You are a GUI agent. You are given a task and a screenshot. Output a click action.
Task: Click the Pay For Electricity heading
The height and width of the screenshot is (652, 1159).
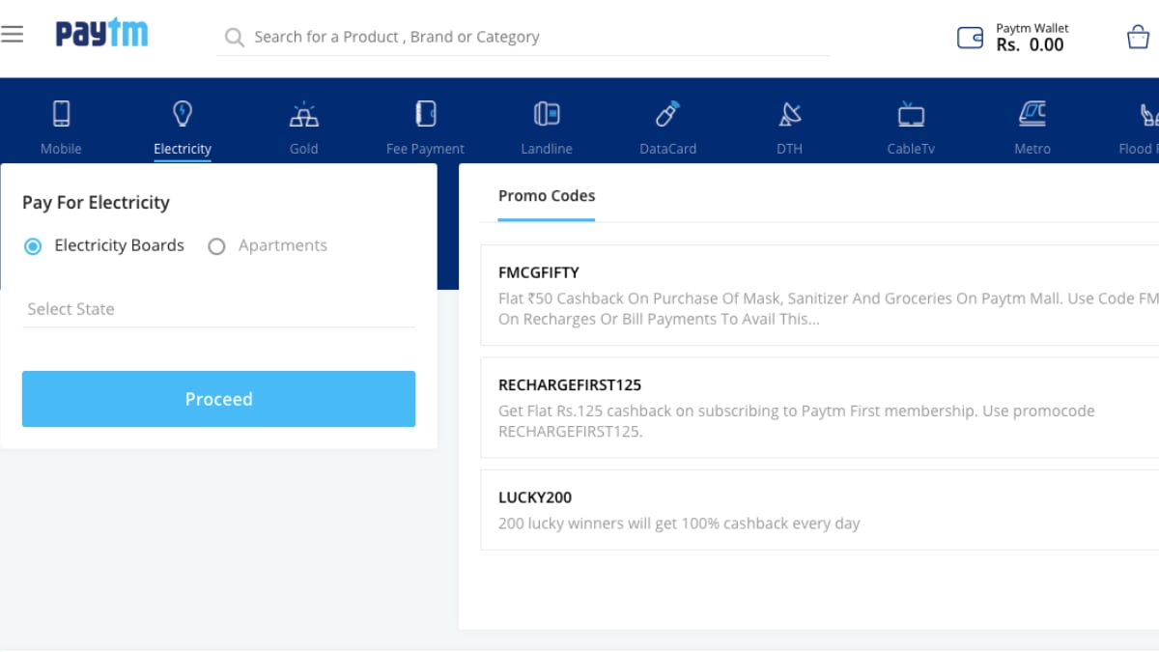[x=96, y=203]
